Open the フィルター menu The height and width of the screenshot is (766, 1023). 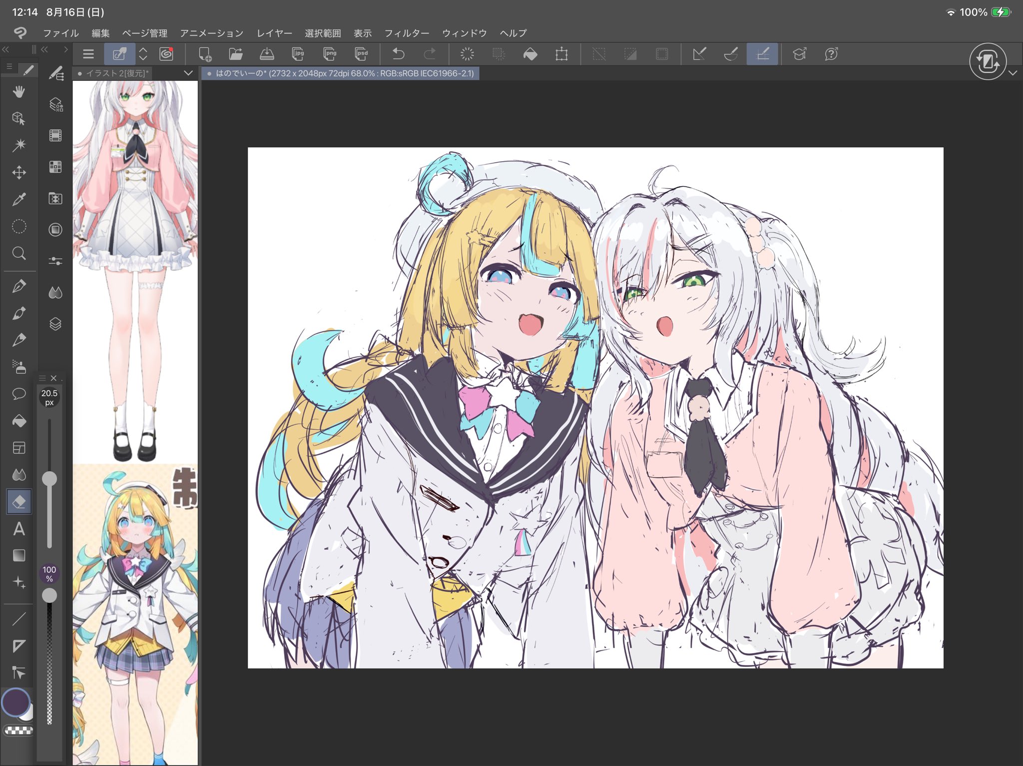pos(407,33)
